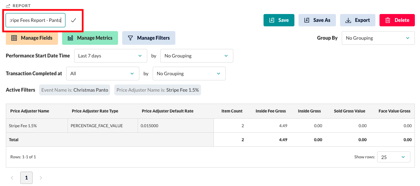The image size is (420, 186).
Task: Select Price Adjuster Name Stripe Fee filter chip
Action: pyautogui.click(x=157, y=90)
